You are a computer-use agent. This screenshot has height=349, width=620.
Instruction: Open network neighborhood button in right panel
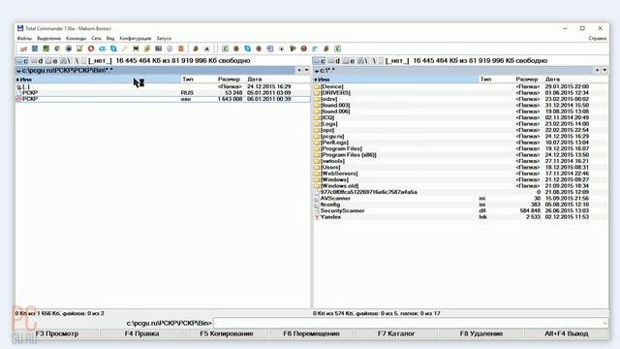(x=362, y=60)
